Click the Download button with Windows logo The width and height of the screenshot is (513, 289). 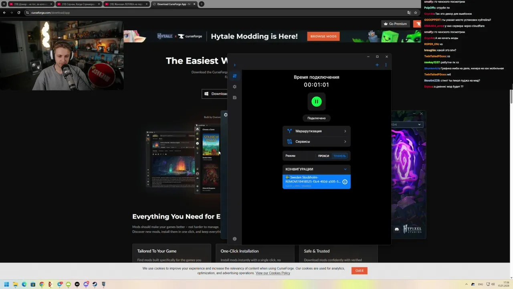tap(215, 94)
